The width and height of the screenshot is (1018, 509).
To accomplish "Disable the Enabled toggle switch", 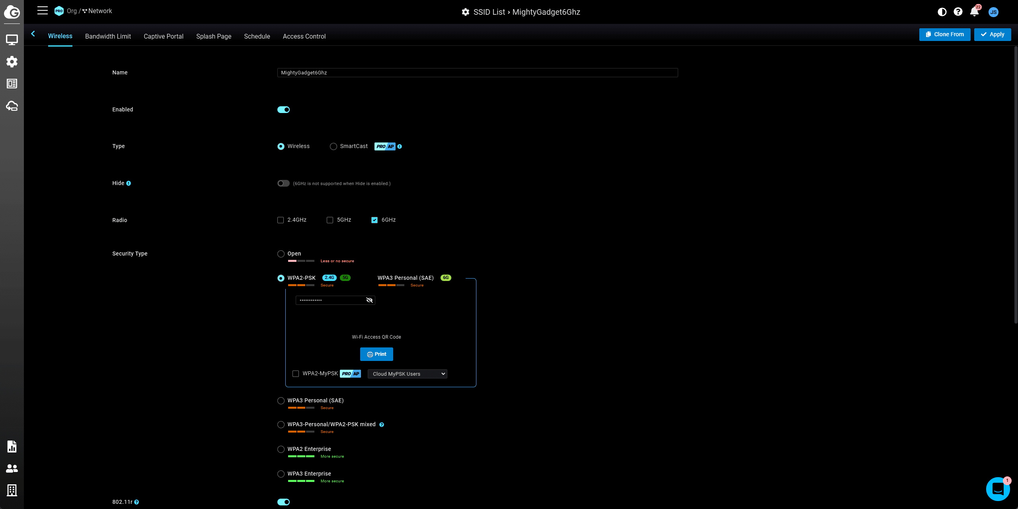I will coord(283,110).
